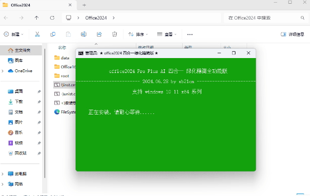Click the pin icon beside 图片

coord(39,122)
